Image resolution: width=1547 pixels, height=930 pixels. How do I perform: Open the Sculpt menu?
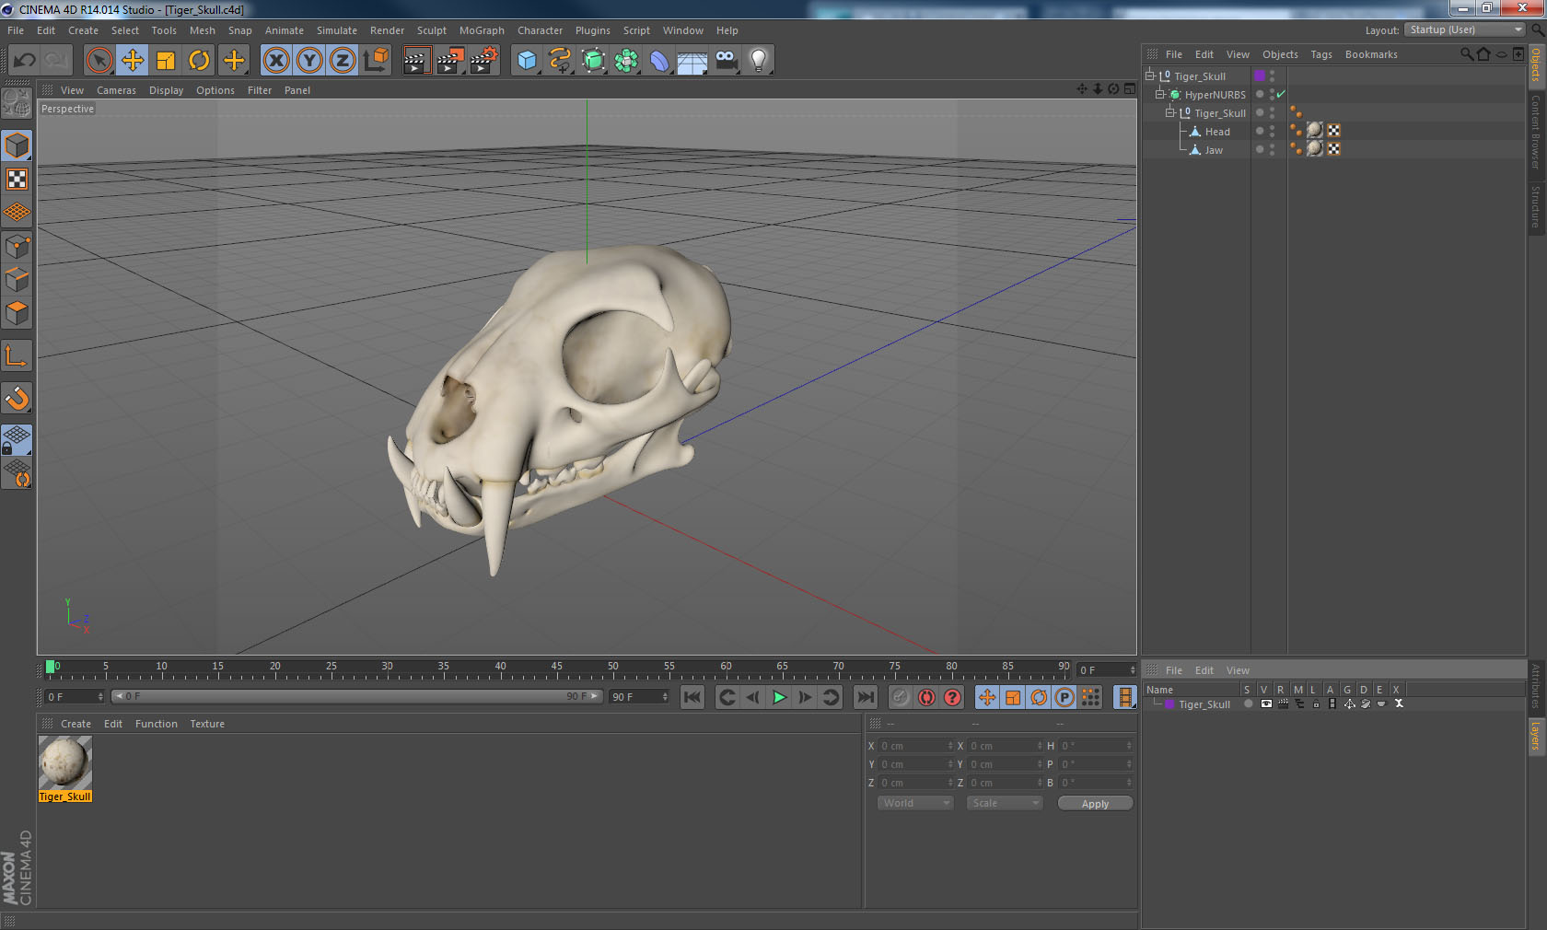432,30
